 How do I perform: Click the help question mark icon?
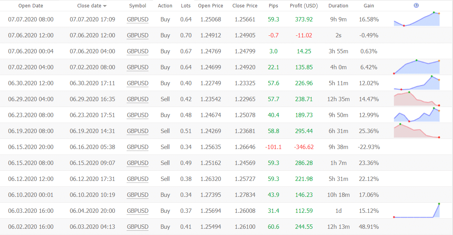pos(416,5)
